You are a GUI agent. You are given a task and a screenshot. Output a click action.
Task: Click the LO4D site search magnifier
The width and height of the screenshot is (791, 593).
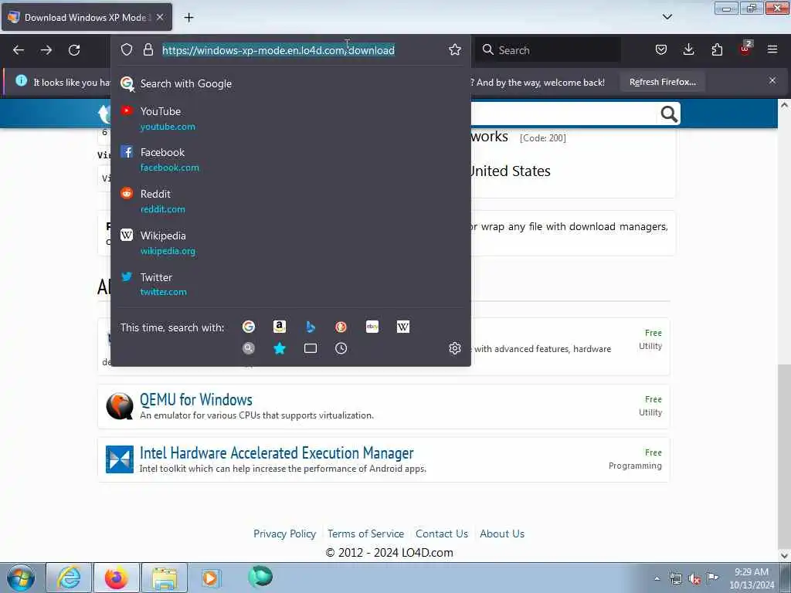pyautogui.click(x=669, y=114)
